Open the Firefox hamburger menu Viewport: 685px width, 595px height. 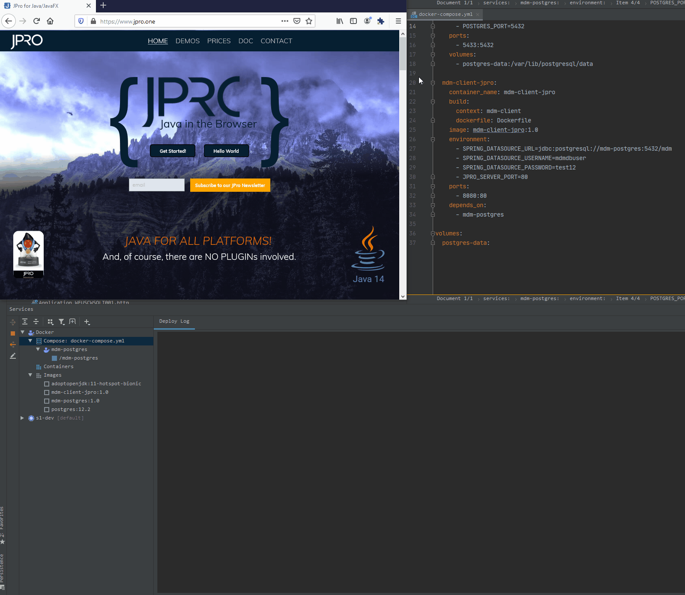(398, 21)
